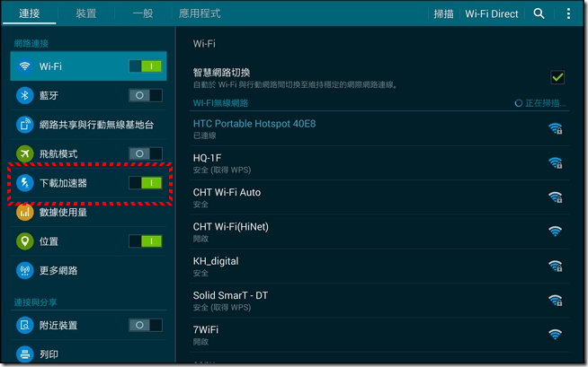588x367 pixels.
Task: Tap the airplane mode icon
Action: (x=24, y=153)
